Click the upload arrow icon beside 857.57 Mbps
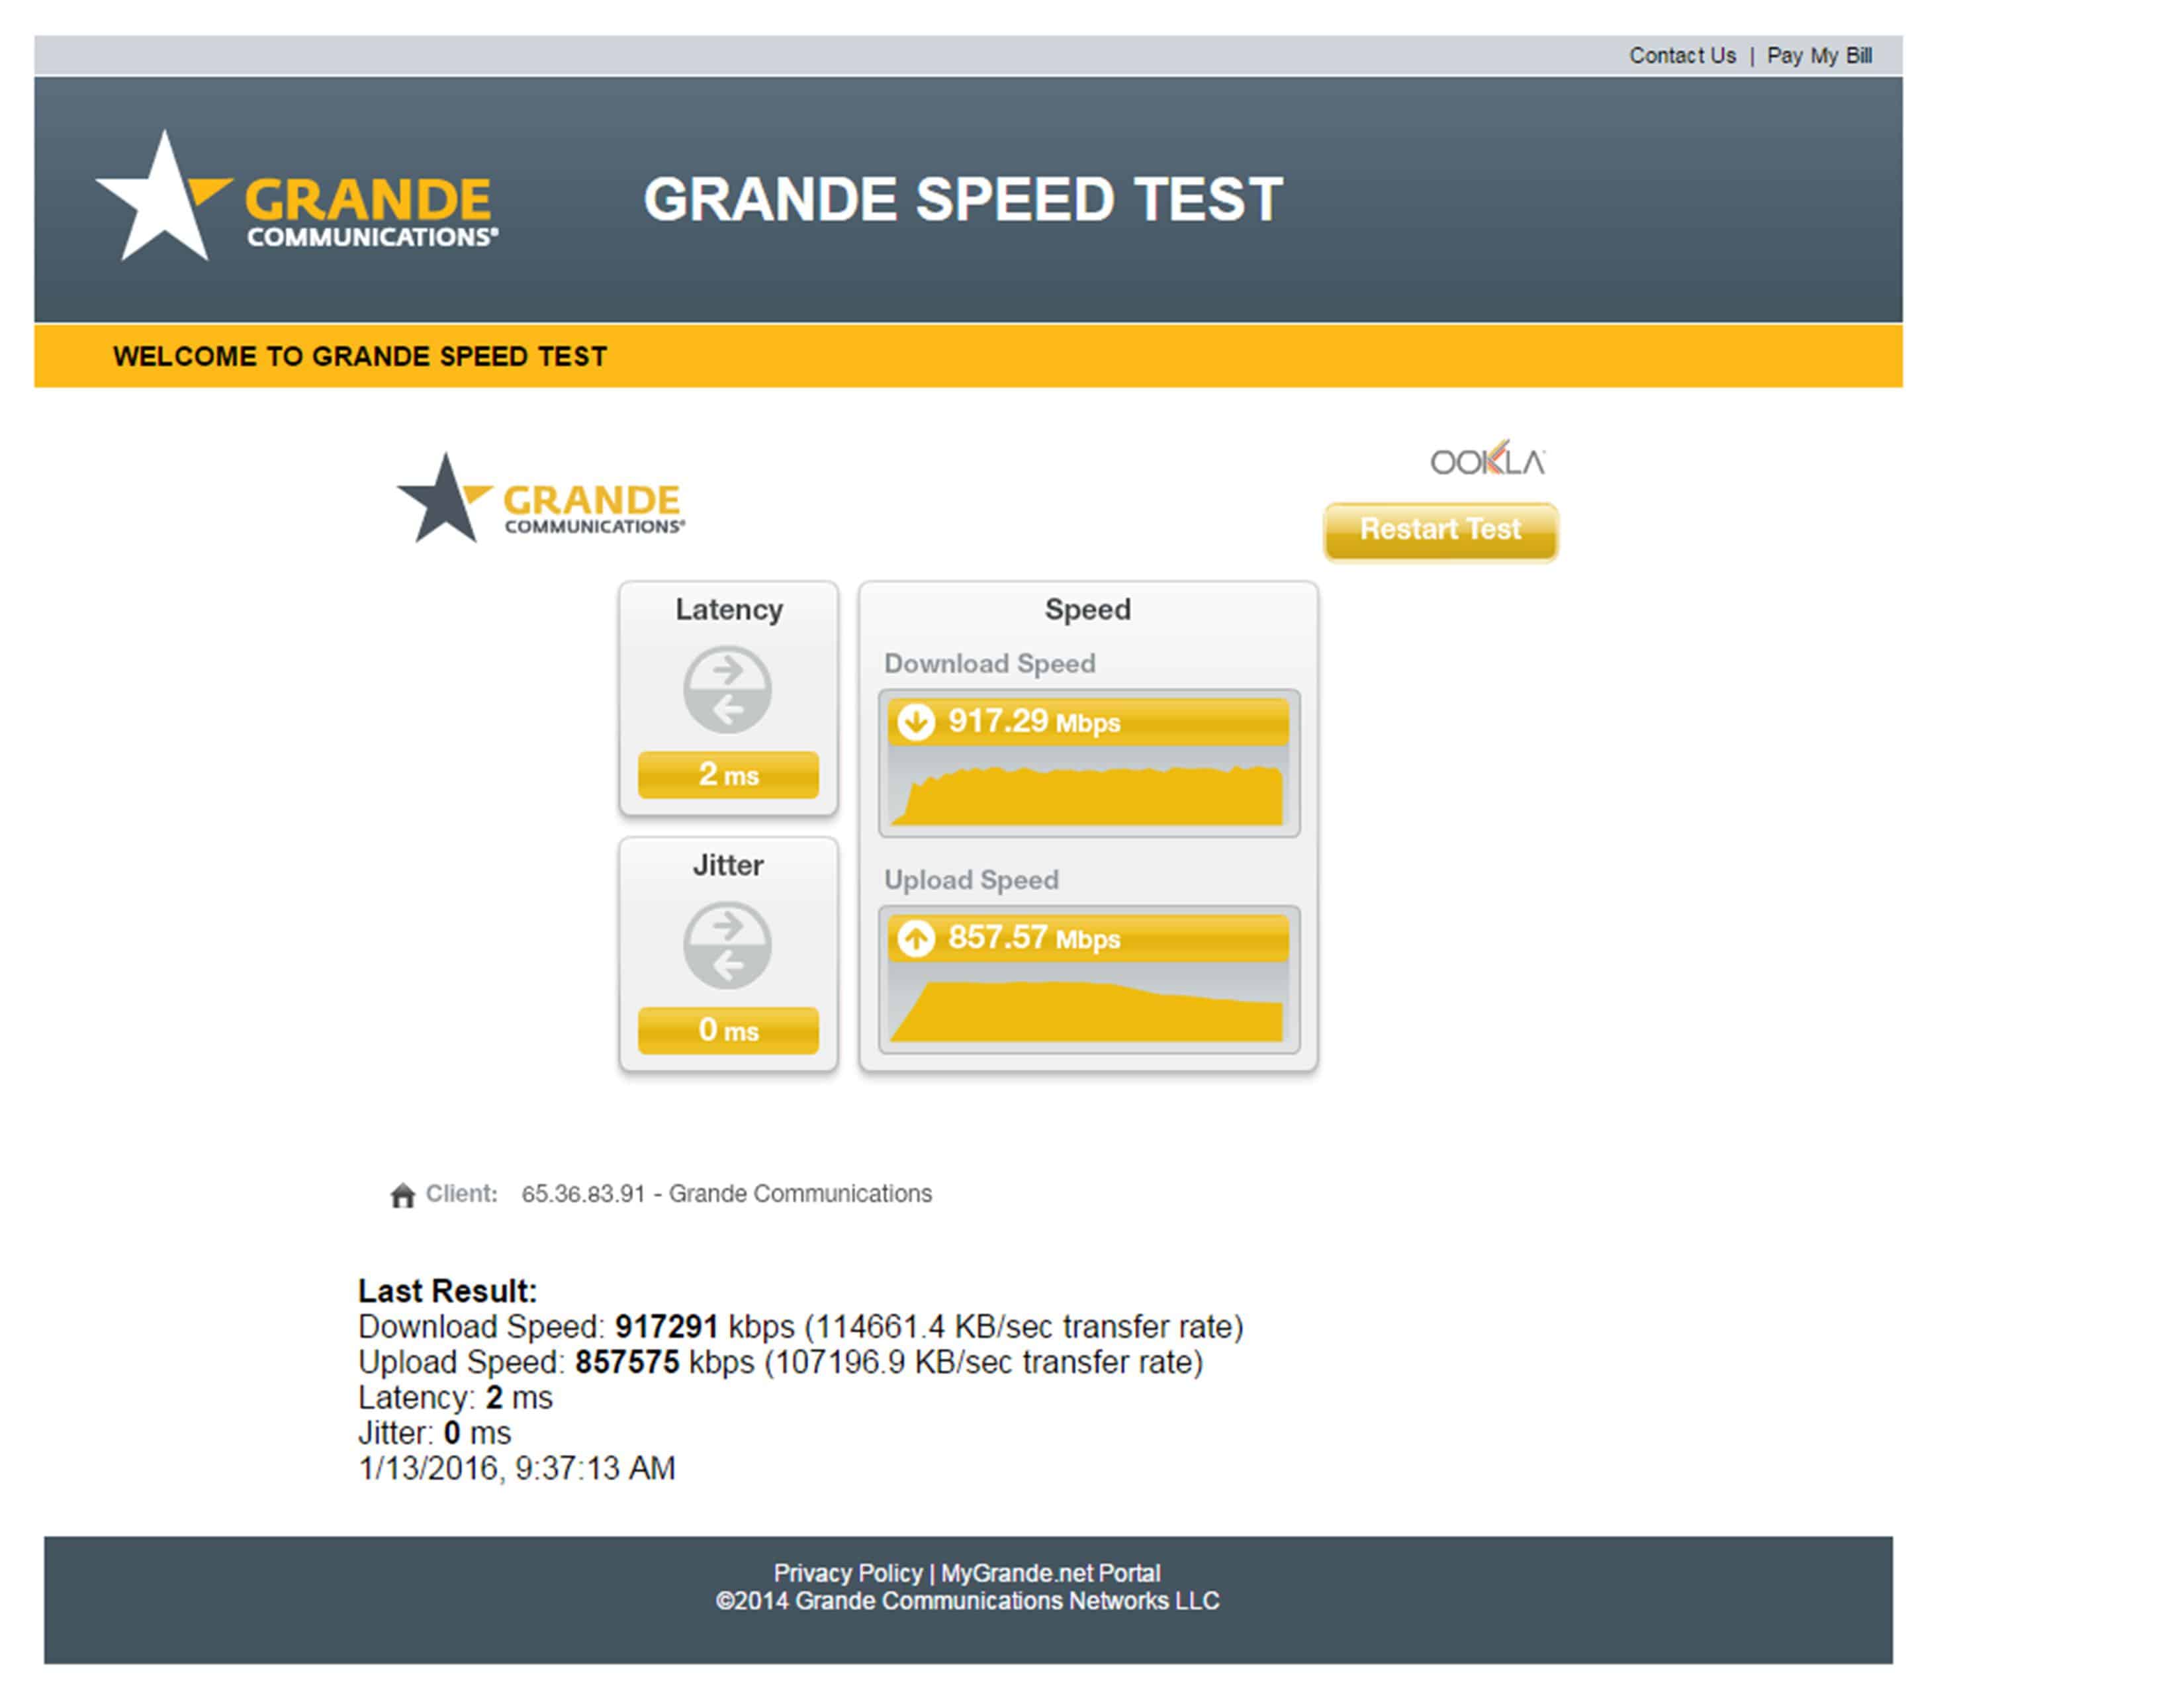 tap(915, 938)
